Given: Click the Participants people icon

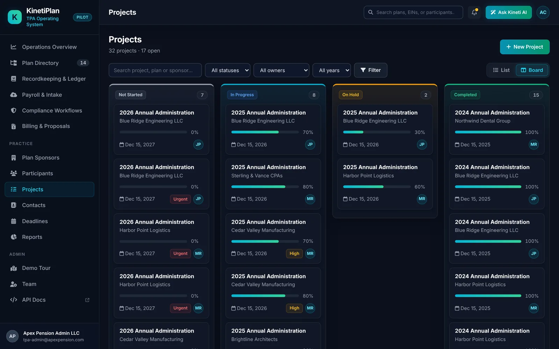Looking at the screenshot, I should pos(14,173).
